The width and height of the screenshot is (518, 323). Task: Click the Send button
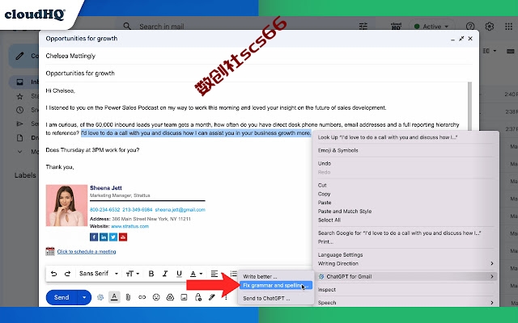[62, 297]
